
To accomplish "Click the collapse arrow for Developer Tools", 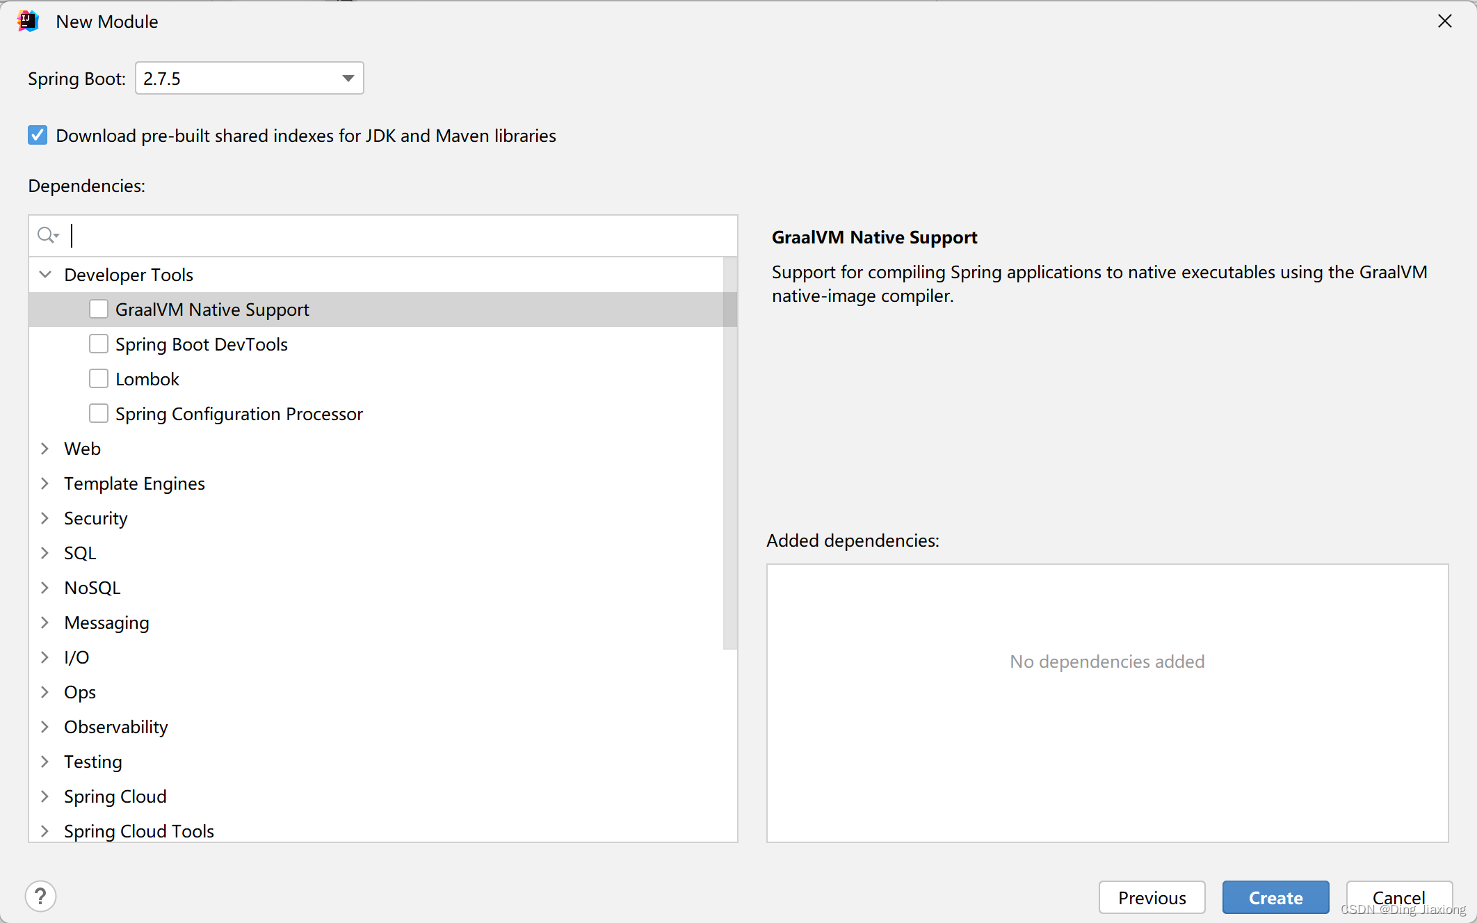I will 46,274.
